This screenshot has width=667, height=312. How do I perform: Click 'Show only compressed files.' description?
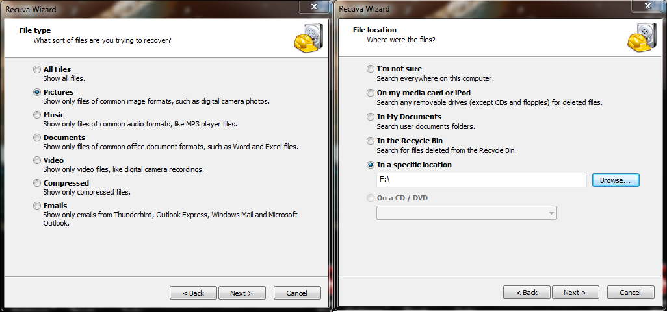[86, 192]
